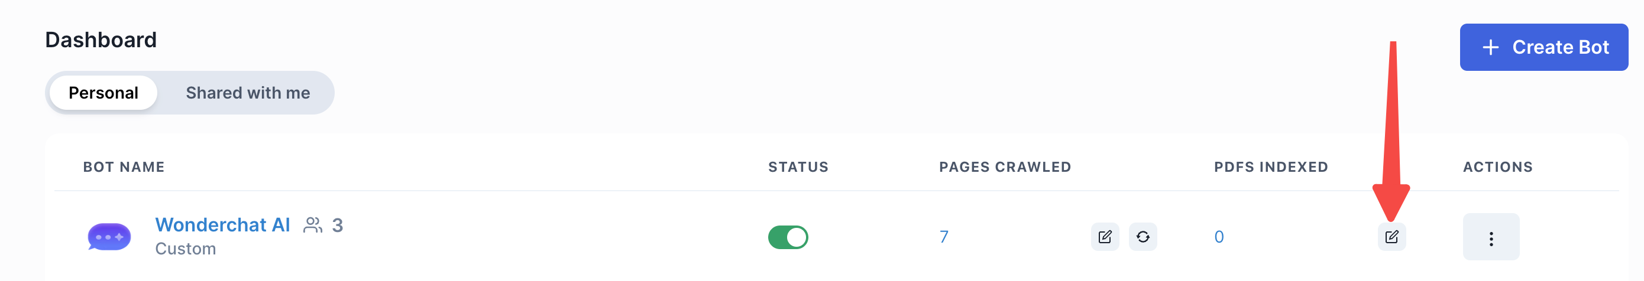
Task: Edit the crawled pages with pencil icon
Action: coord(1105,237)
